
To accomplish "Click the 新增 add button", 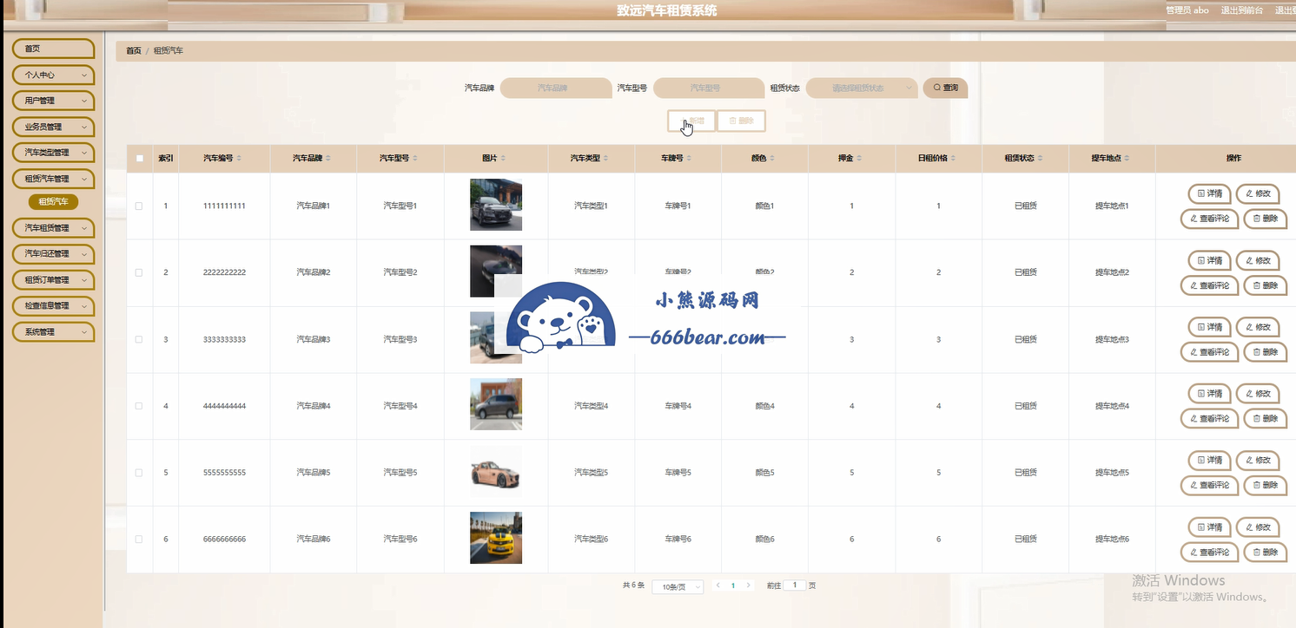I will pos(691,121).
